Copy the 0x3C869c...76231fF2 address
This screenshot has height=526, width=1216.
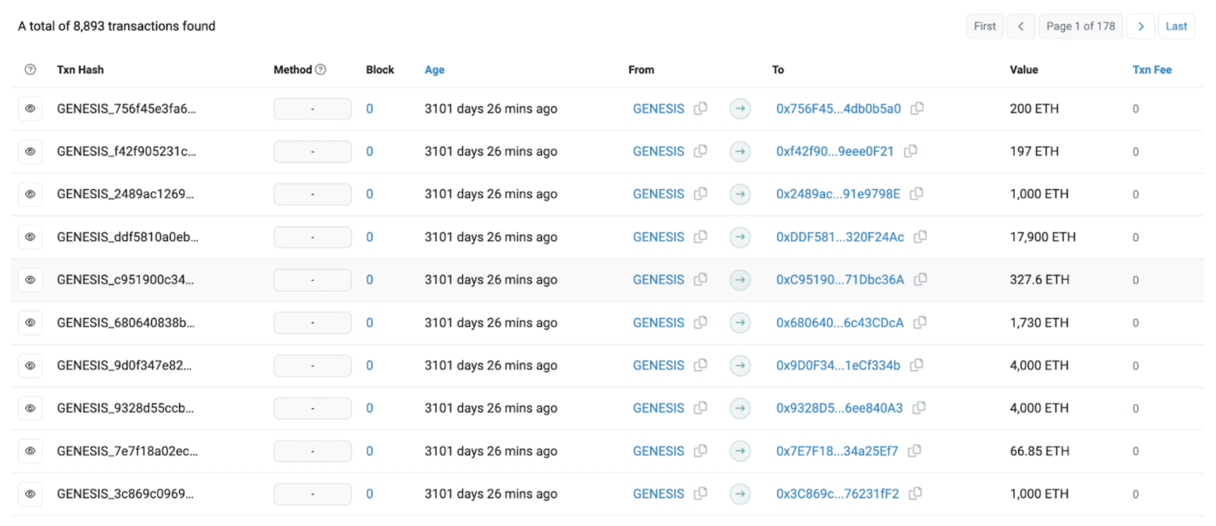coord(915,494)
